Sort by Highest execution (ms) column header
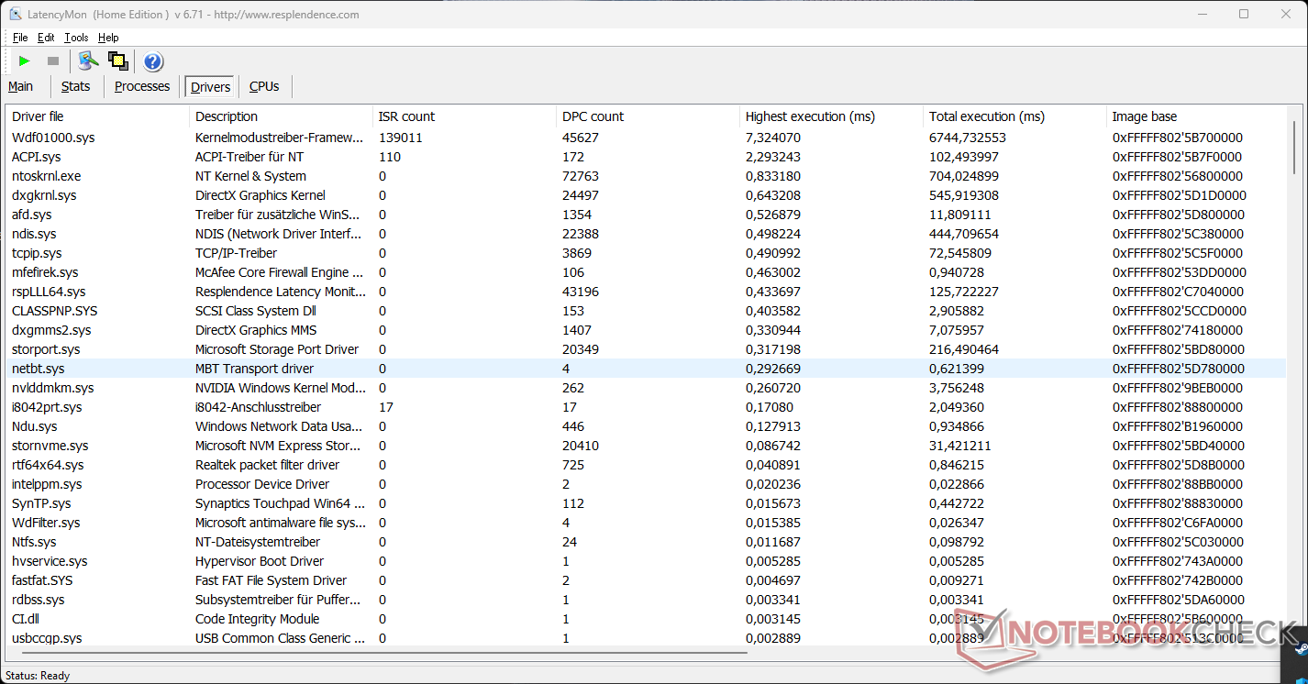 click(x=810, y=116)
